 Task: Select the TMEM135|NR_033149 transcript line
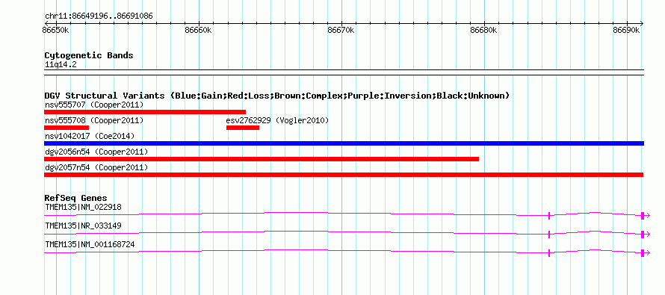pos(347,234)
